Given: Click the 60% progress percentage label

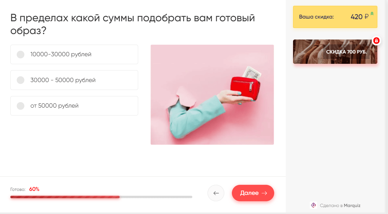Looking at the screenshot, I should click(34, 189).
